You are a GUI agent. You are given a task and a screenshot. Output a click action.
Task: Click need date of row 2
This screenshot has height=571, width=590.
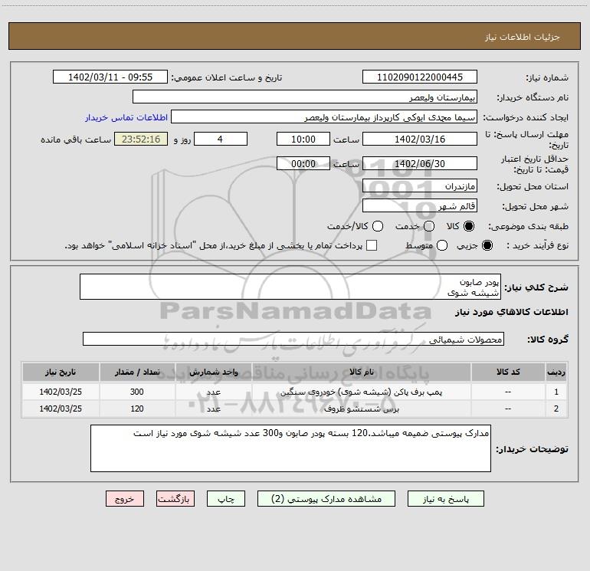point(61,409)
